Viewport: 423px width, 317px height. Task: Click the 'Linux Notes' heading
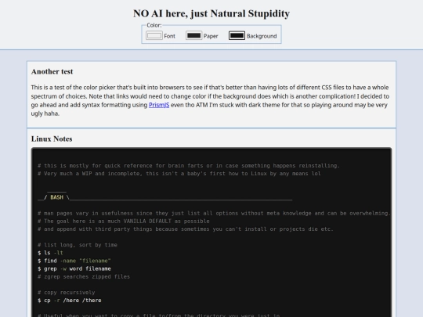point(52,139)
